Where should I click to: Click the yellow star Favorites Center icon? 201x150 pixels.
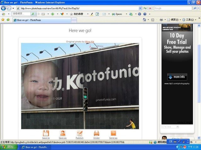coord(3,20)
